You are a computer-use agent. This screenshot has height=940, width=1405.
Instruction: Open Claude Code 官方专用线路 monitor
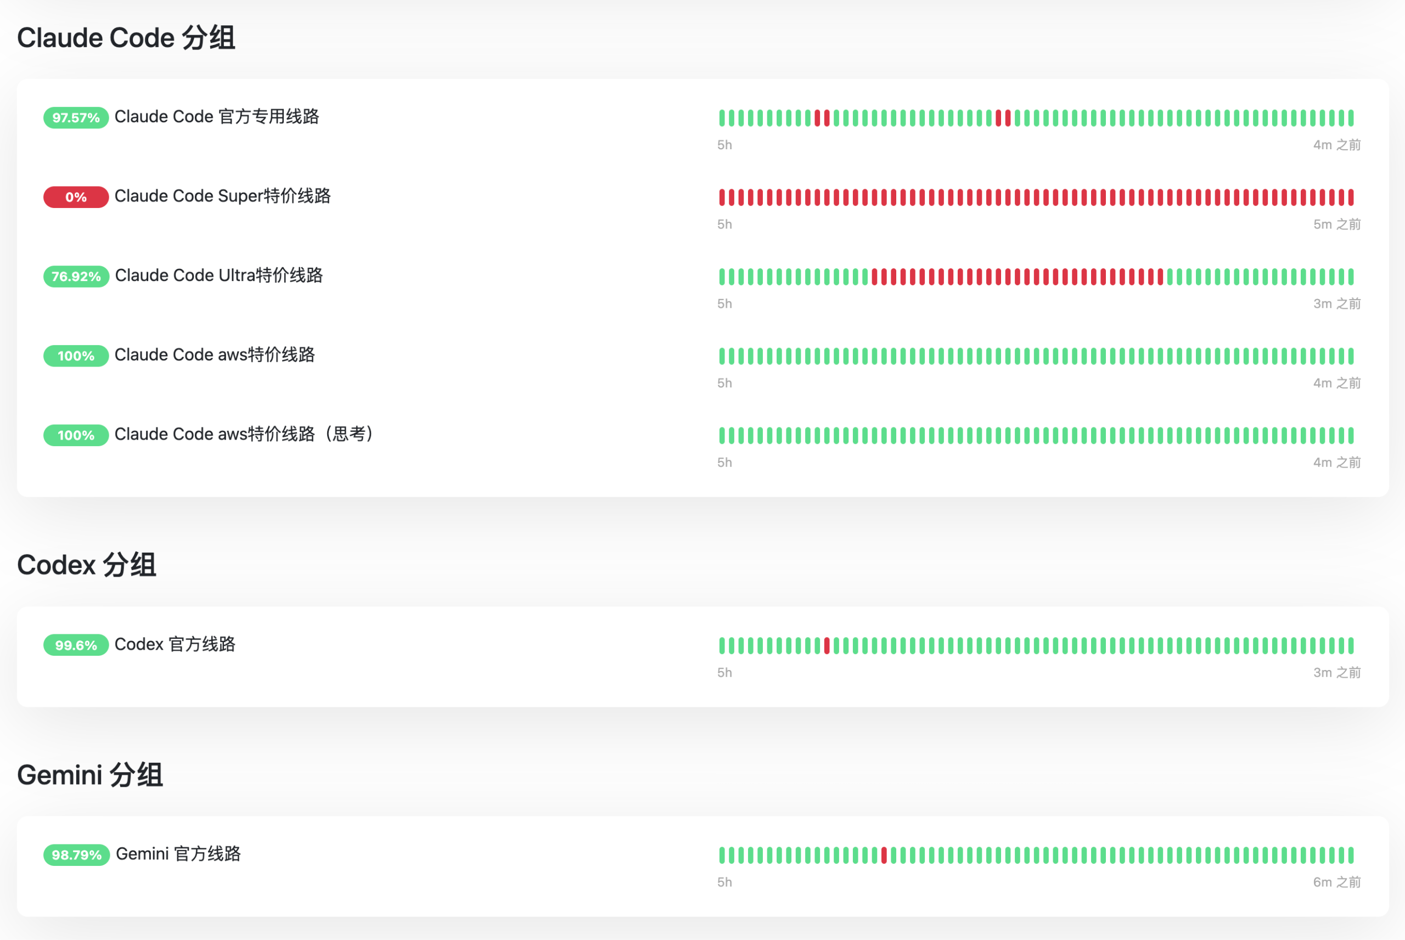click(217, 117)
